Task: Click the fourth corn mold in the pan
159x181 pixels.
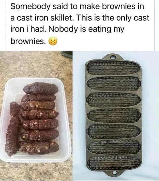Action: click(x=114, y=115)
